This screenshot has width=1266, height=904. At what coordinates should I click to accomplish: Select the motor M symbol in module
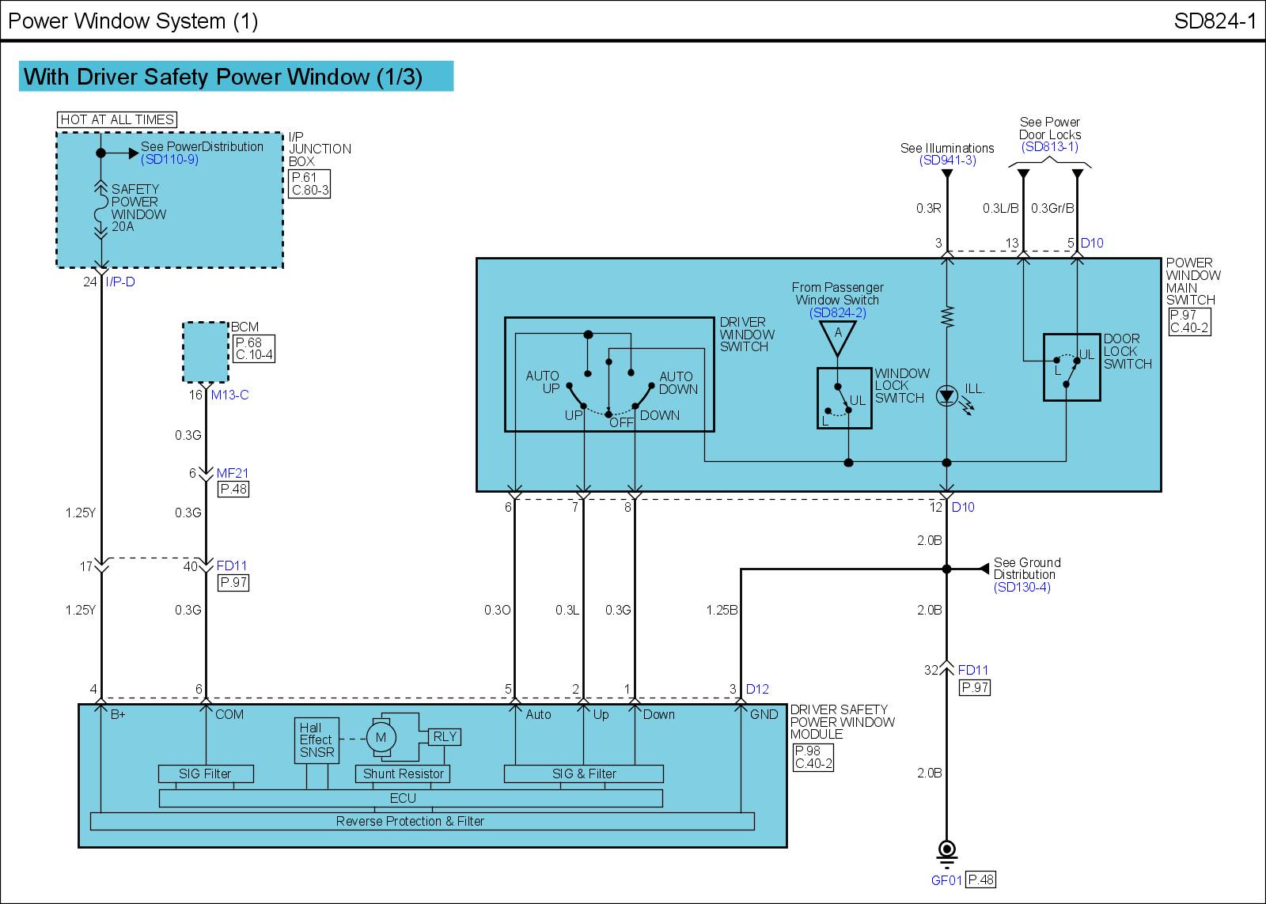coord(381,738)
